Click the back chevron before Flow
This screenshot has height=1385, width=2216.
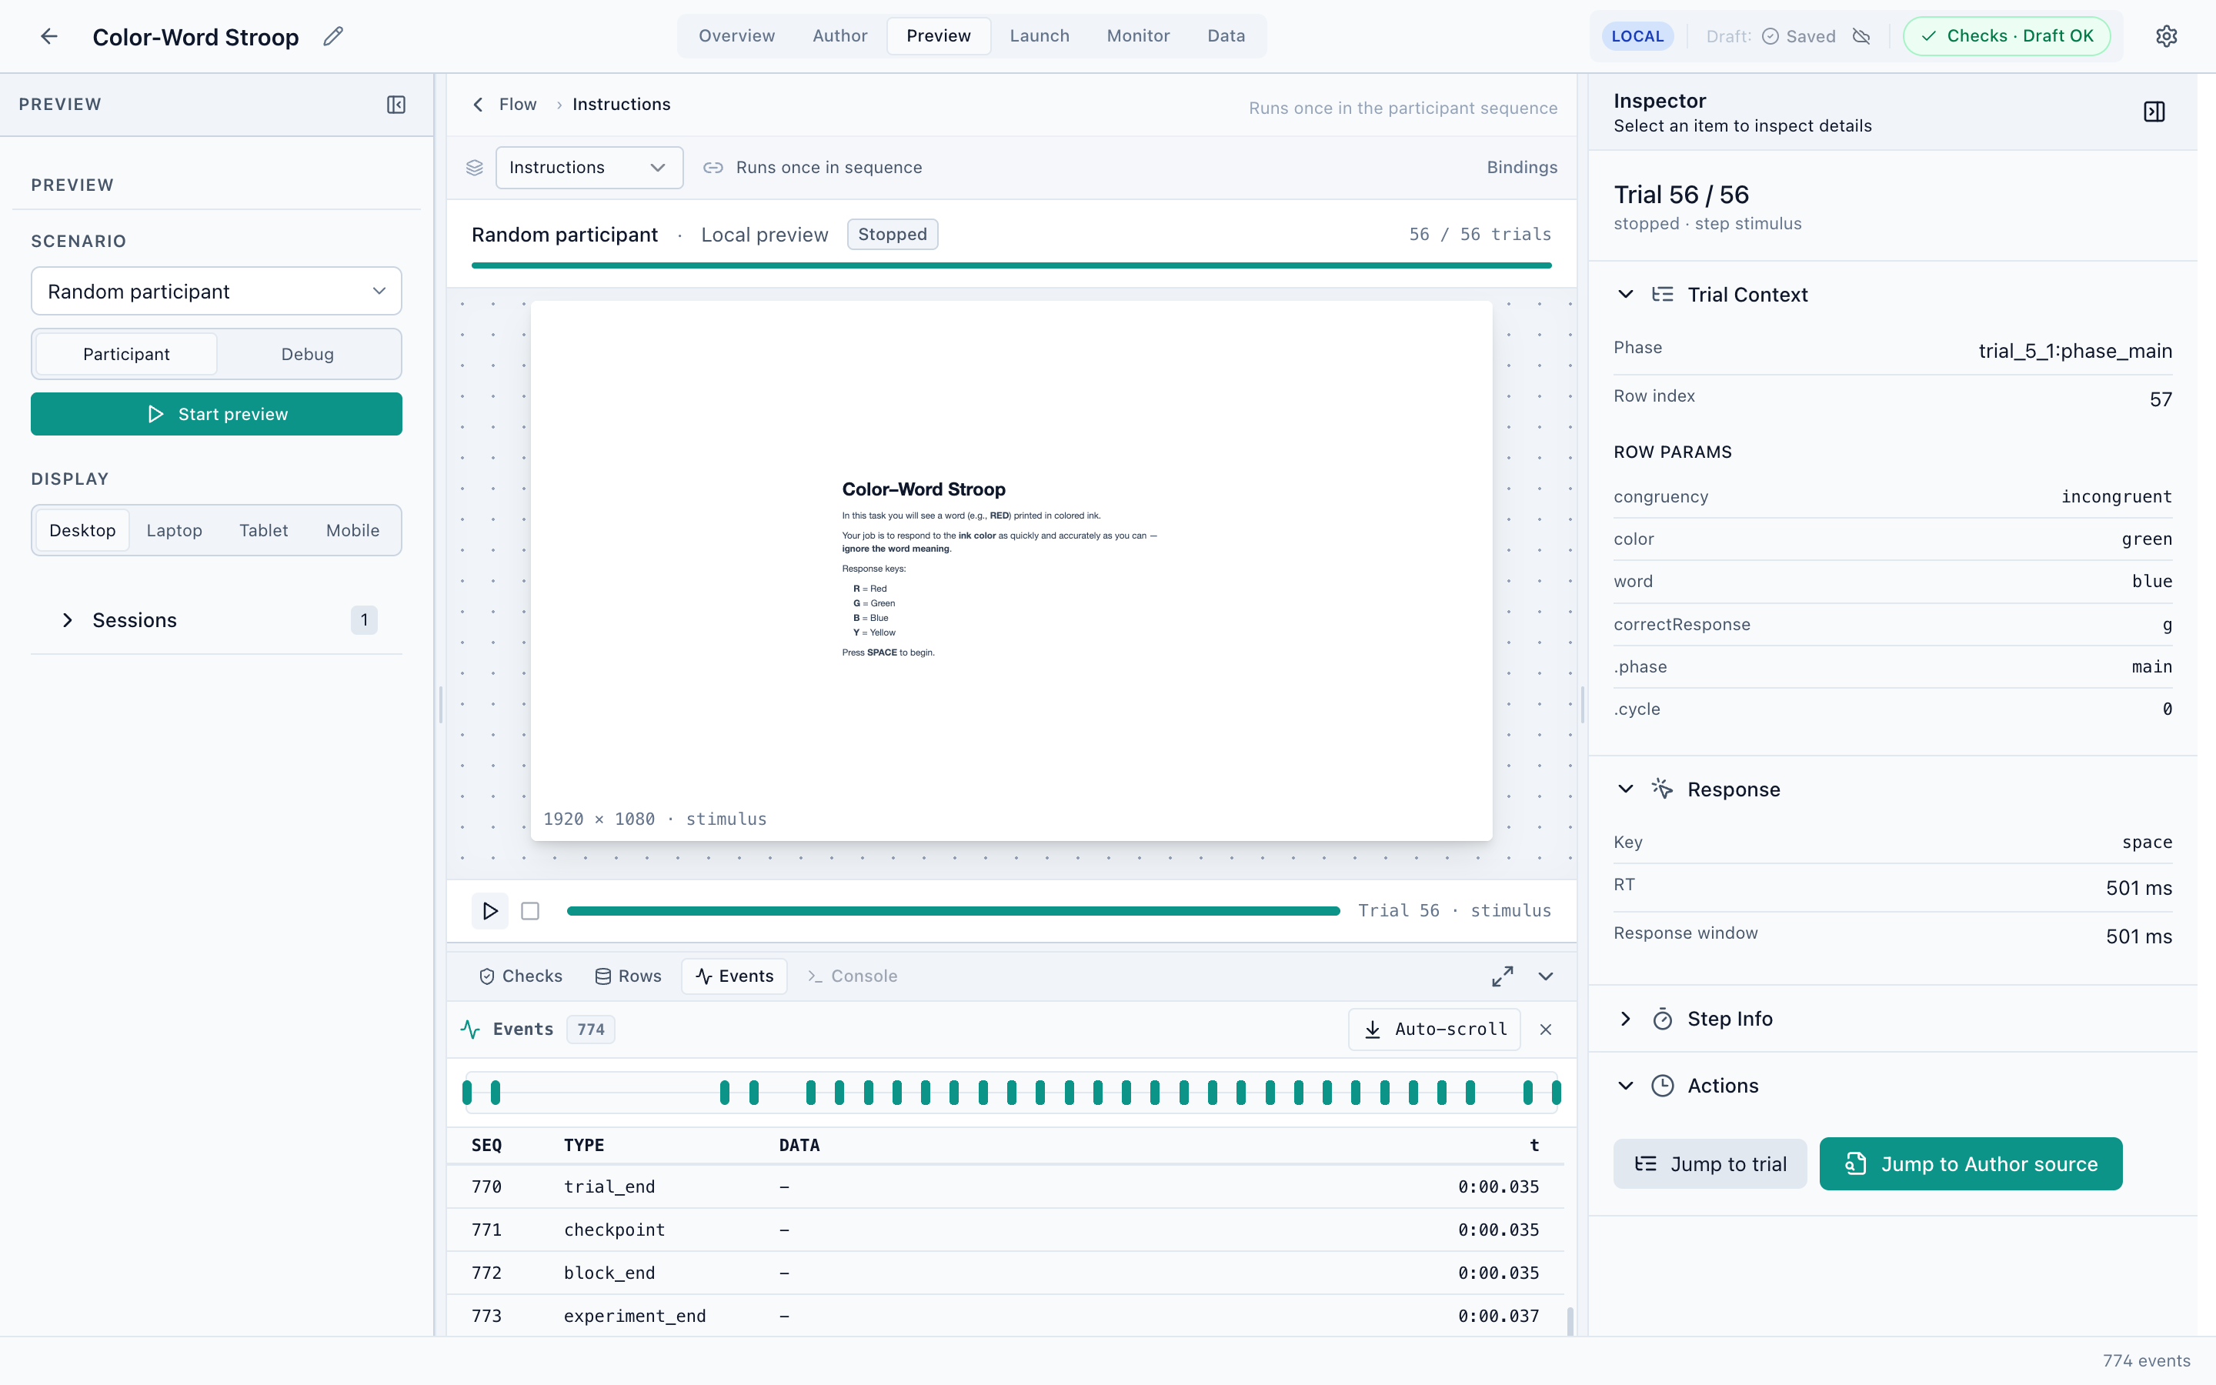(478, 105)
